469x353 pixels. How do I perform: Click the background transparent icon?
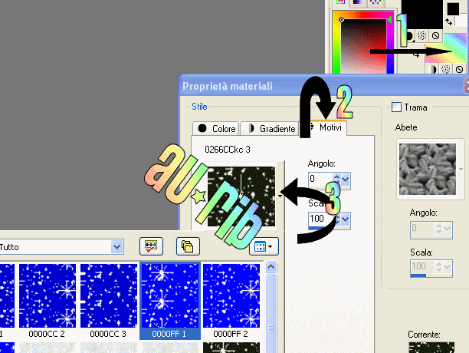pos(460,70)
